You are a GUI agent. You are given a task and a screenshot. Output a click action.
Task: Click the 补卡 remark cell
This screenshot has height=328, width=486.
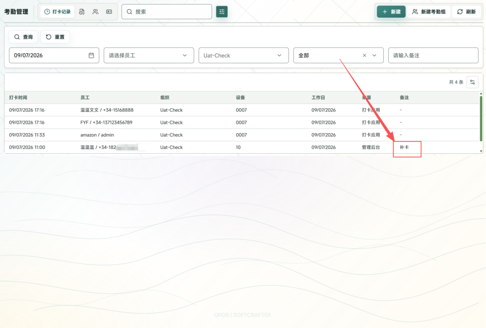click(404, 147)
